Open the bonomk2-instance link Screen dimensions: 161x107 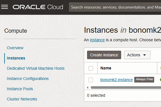click(x=117, y=80)
